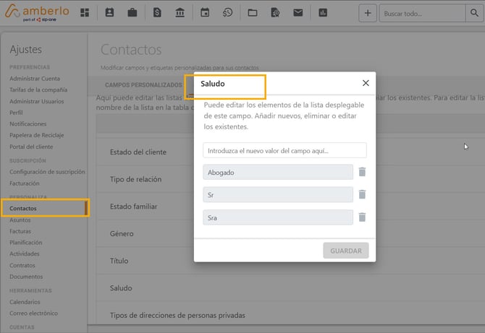Screen dimensions: 485x333
Task: Delete the Sr entry with trash icon
Action: pos(362,194)
